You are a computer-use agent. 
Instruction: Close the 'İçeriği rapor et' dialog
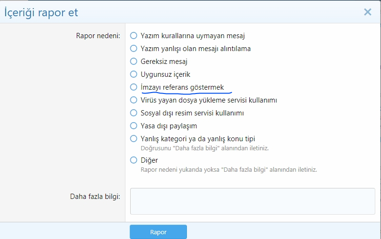pyautogui.click(x=367, y=12)
